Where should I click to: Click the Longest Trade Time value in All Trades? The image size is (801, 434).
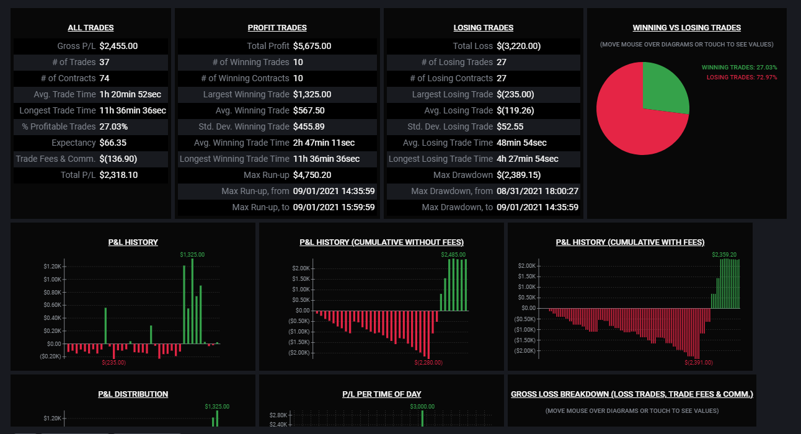tap(133, 110)
